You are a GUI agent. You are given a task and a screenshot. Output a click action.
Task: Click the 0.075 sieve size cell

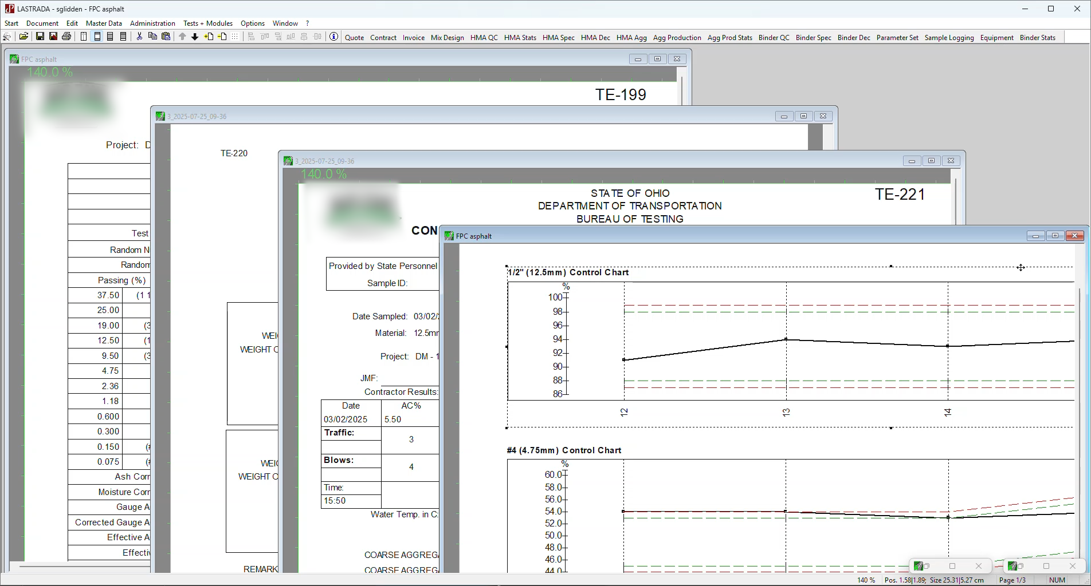[95, 462]
